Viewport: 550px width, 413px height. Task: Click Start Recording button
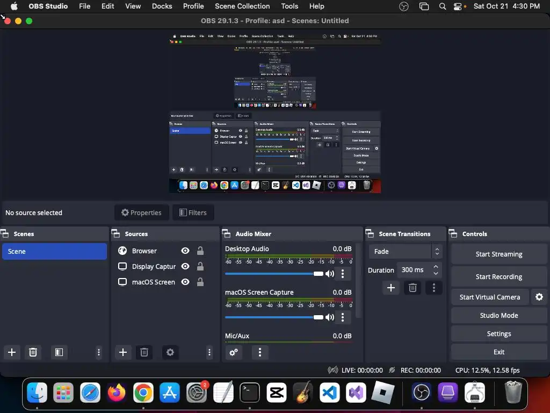click(x=499, y=277)
